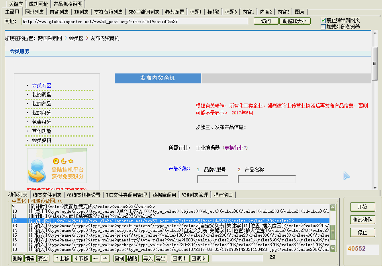
Task: Click the 测试动作 button
Action: click(x=362, y=220)
